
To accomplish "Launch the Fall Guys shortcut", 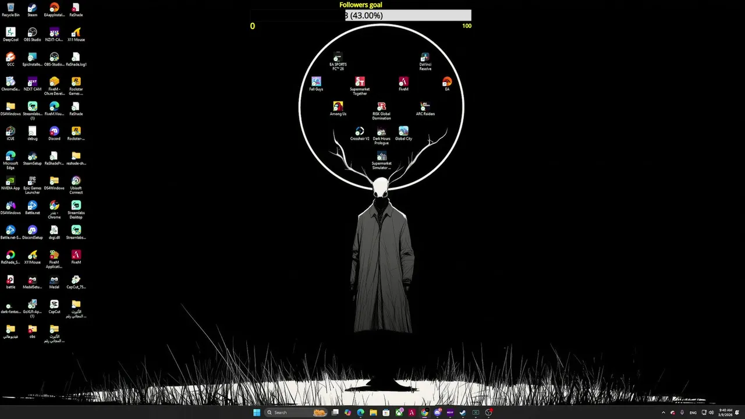I will [x=316, y=84].
